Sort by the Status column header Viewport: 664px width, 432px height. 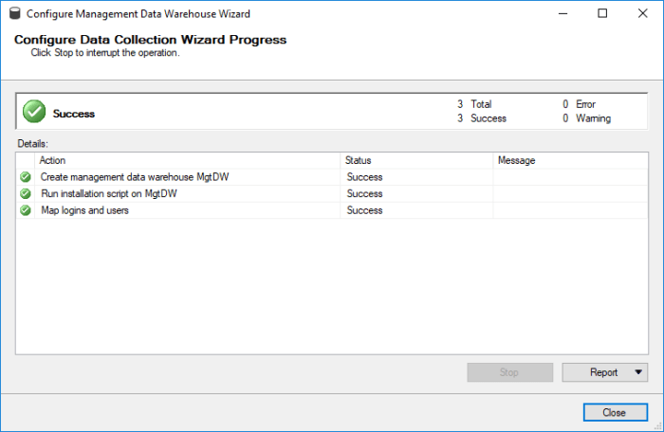[x=415, y=160]
